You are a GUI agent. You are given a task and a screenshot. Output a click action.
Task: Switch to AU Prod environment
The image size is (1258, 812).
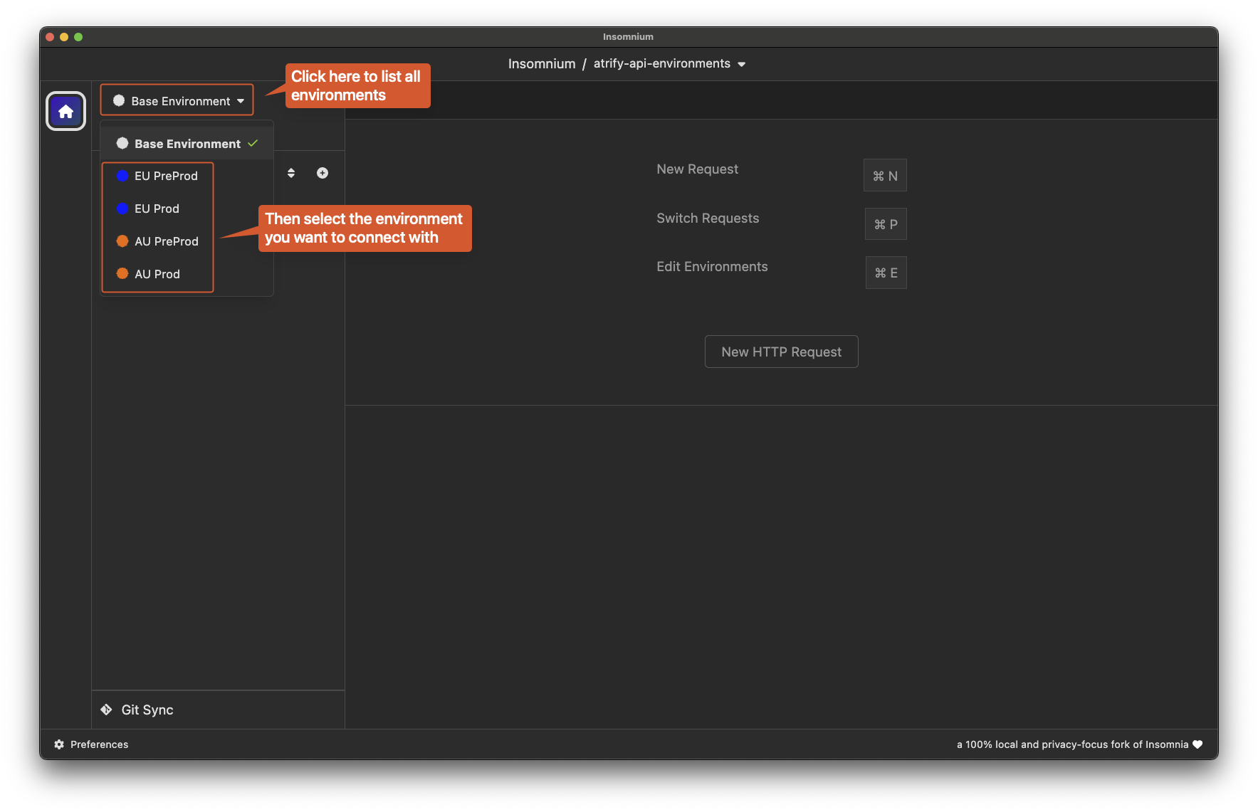pos(157,274)
